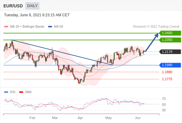Click the RSI 70 level label

pyautogui.click(x=164, y=99)
